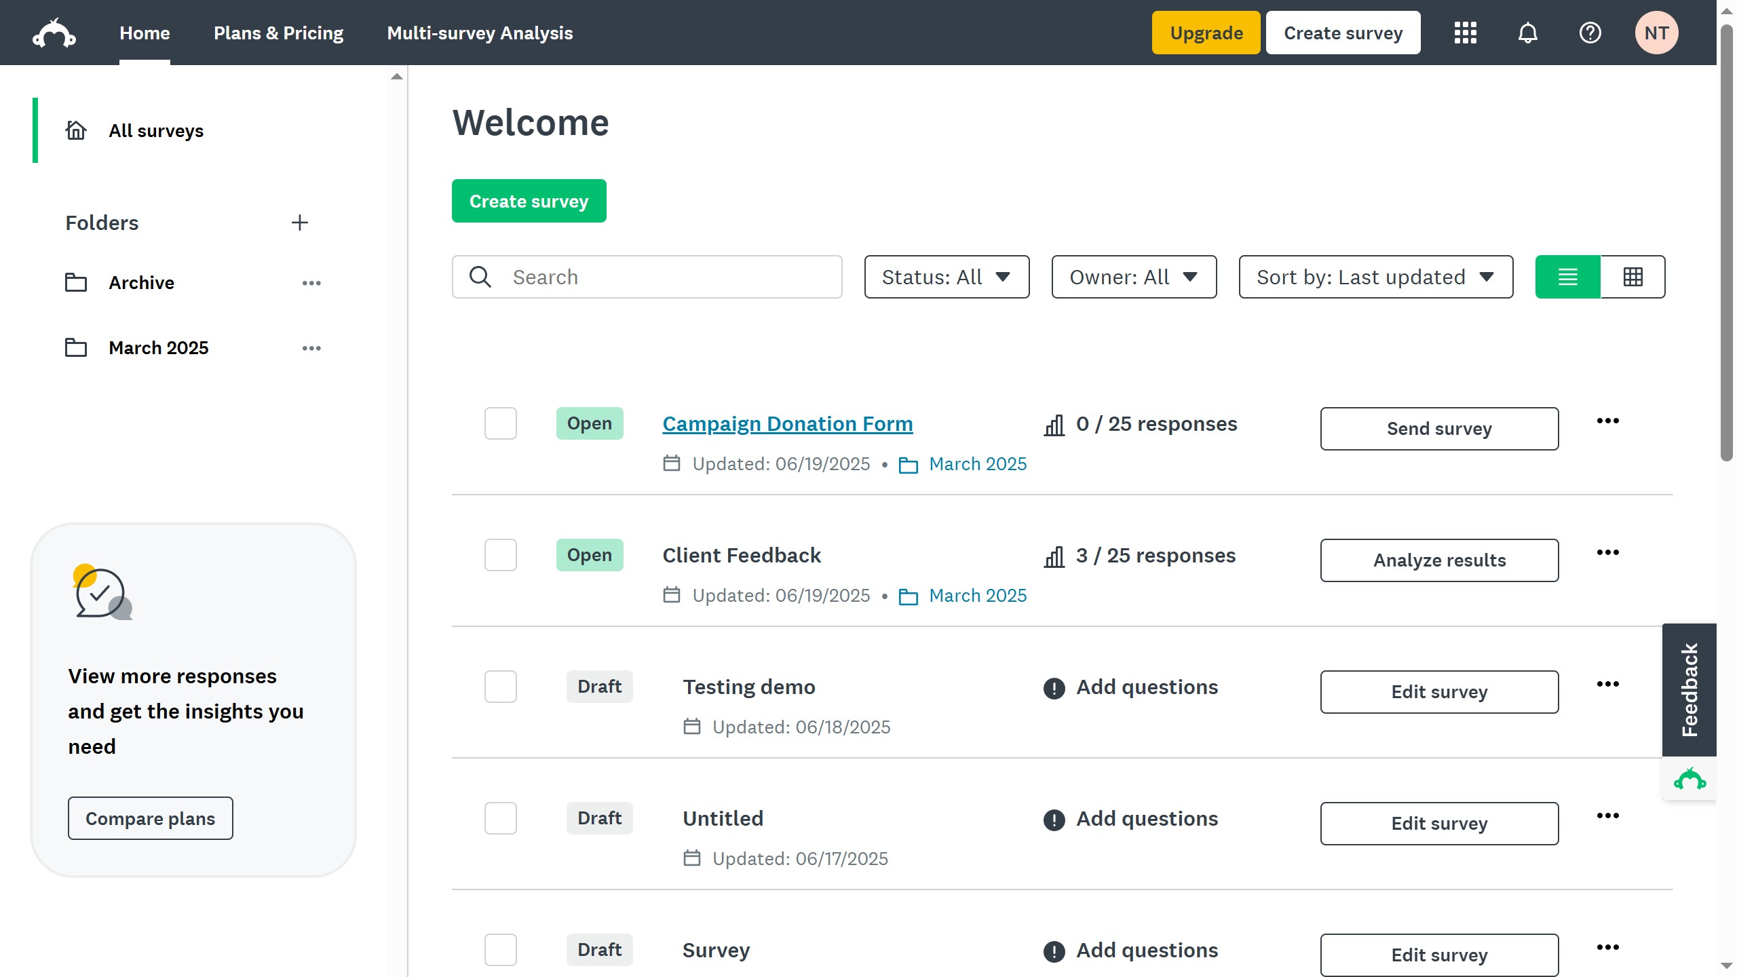Open help using the question mark icon
Image resolution: width=1737 pixels, height=977 pixels.
pos(1590,32)
